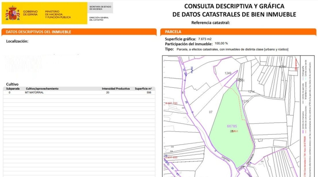Click 'DE DATOS CATASTRALES DE BIEN INMUEBLE' line

(x=234, y=14)
